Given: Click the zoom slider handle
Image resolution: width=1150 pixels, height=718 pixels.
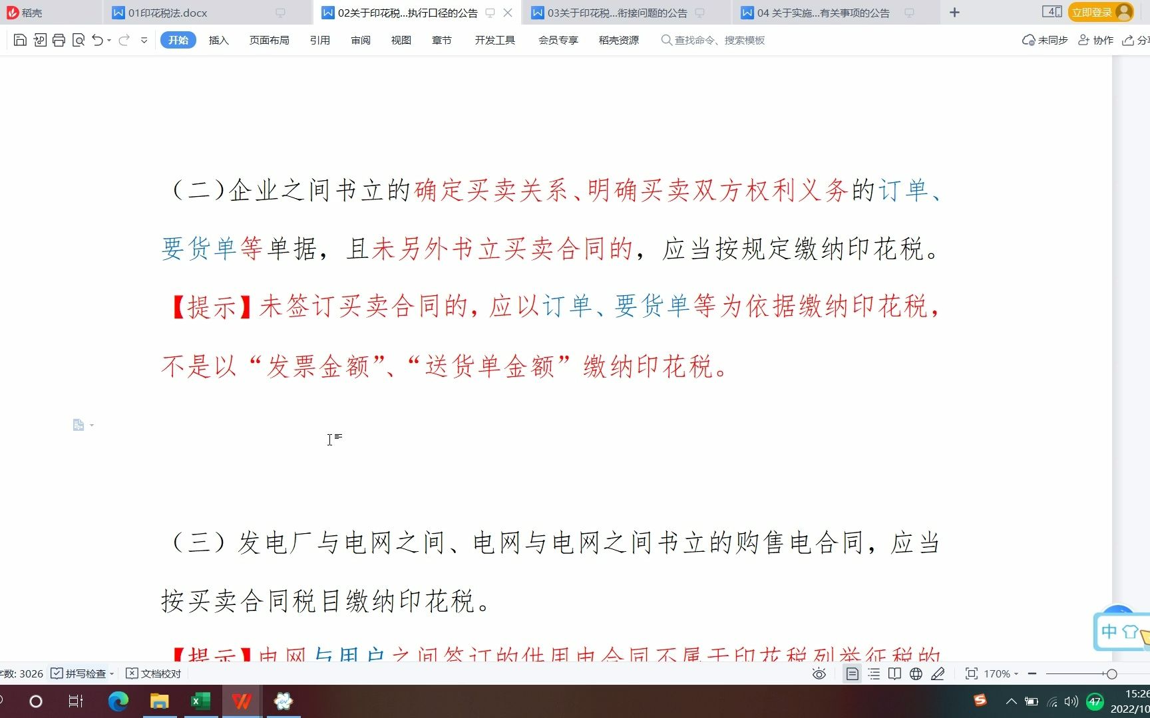Looking at the screenshot, I should click(x=1111, y=674).
